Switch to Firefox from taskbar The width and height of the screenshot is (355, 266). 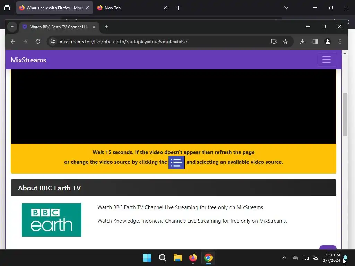click(x=193, y=258)
